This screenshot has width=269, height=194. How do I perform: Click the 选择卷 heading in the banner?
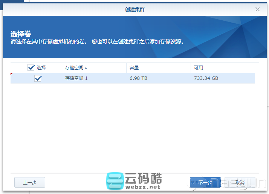click(20, 34)
